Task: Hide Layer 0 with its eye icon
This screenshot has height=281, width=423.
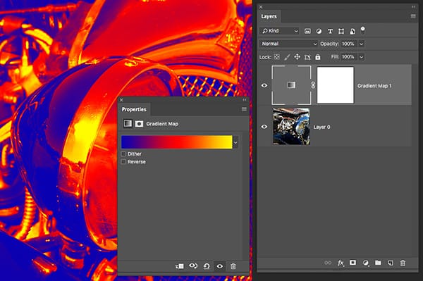Action: (x=264, y=127)
